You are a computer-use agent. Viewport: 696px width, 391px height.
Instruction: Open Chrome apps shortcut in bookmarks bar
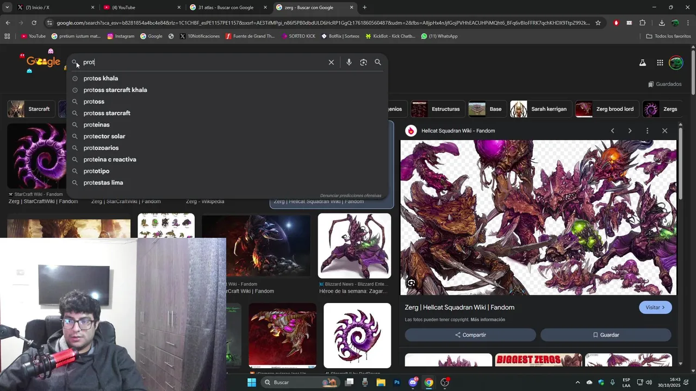pos(7,36)
